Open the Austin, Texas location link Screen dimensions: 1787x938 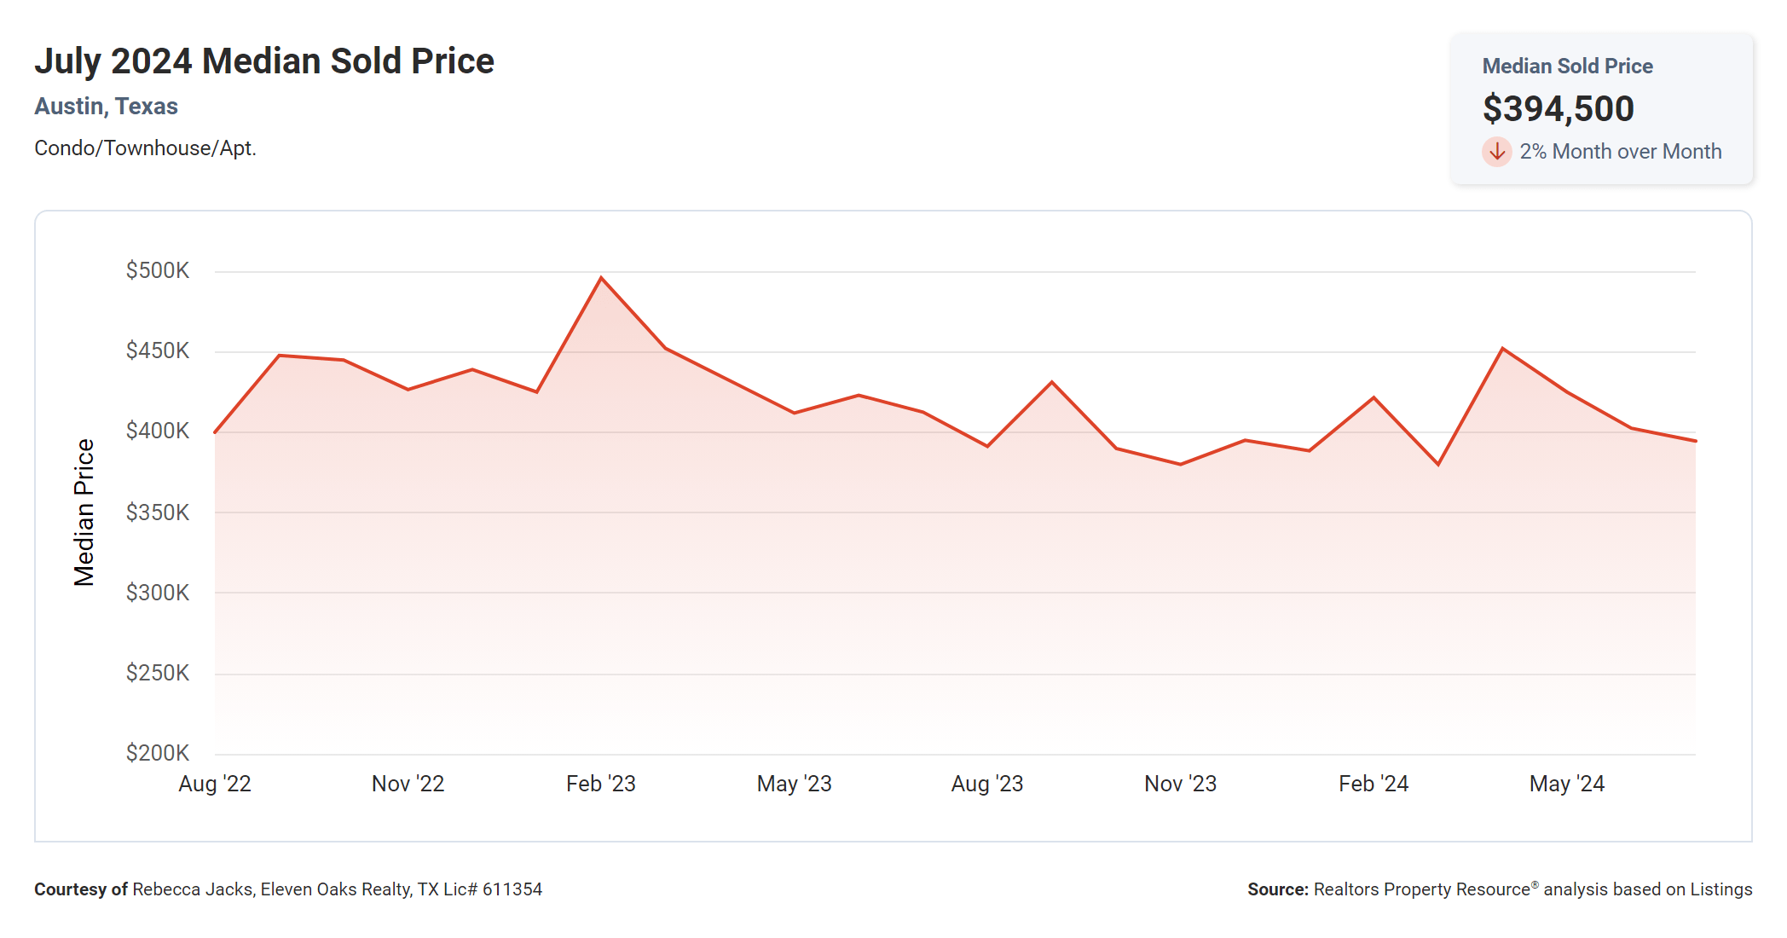pos(106,107)
